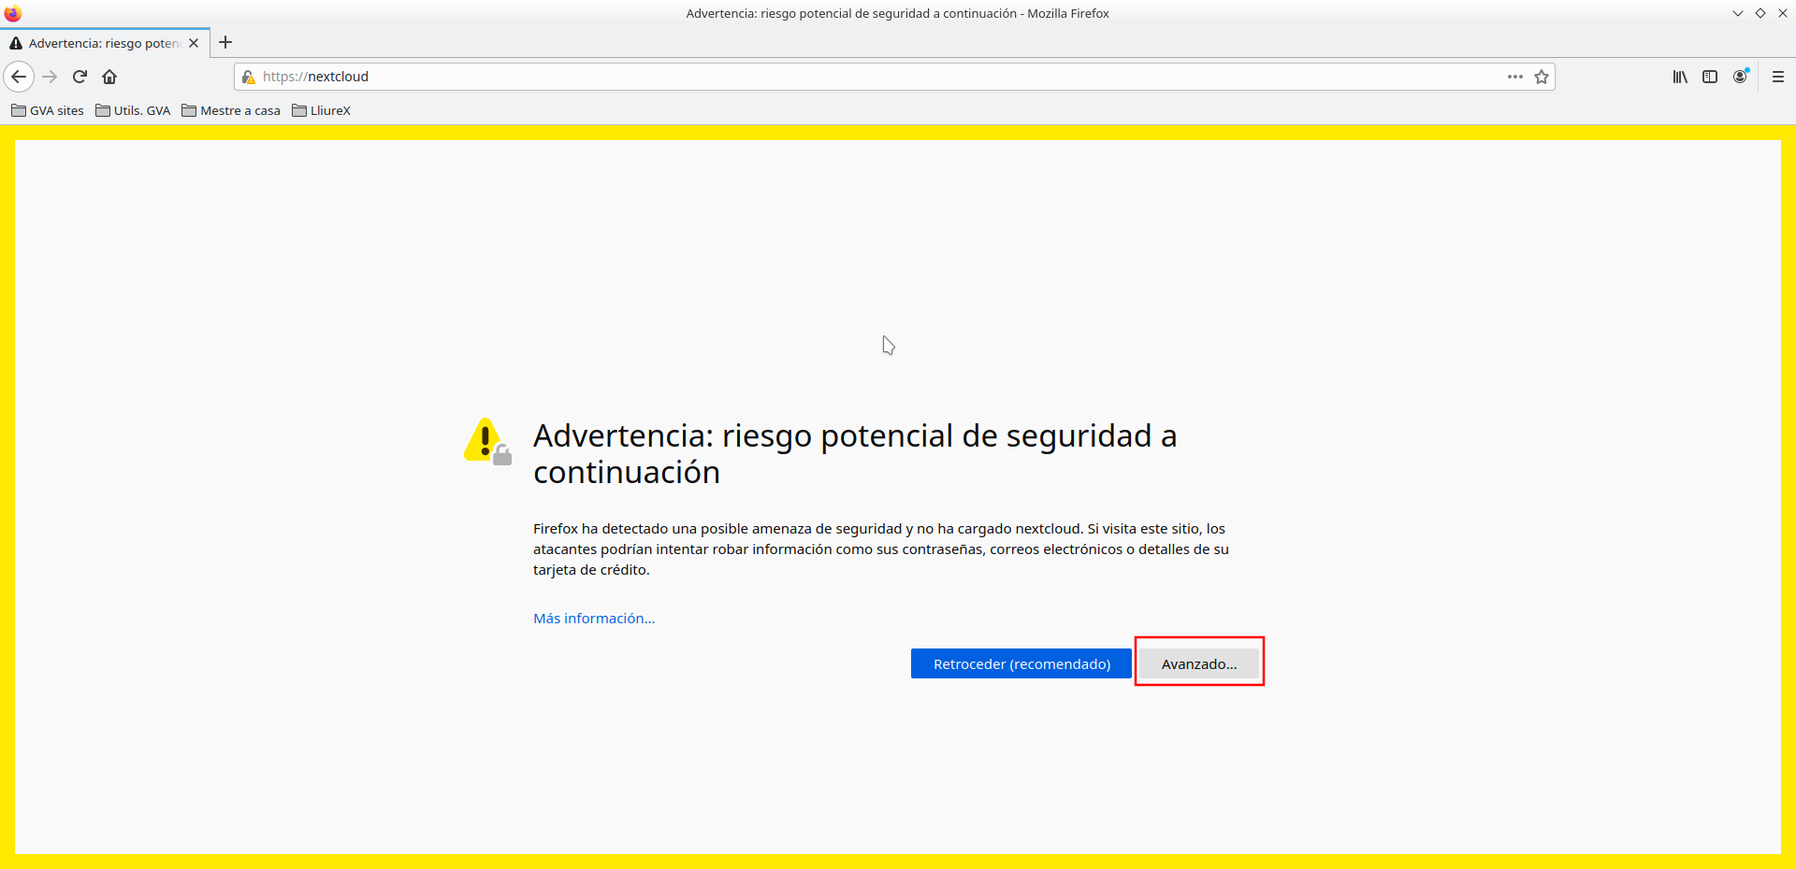
Task: Click the https://nextcloud address bar
Action: [842, 77]
